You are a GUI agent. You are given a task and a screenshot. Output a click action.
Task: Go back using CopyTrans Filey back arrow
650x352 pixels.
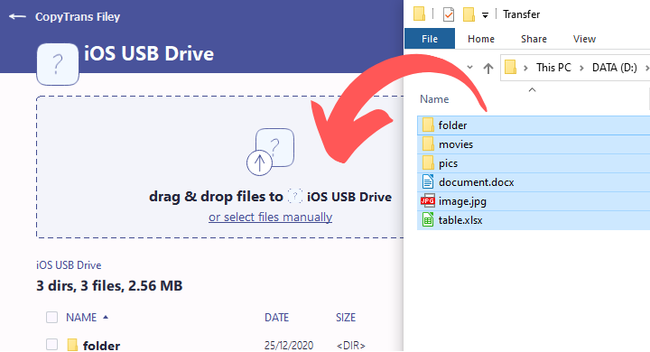[x=17, y=16]
